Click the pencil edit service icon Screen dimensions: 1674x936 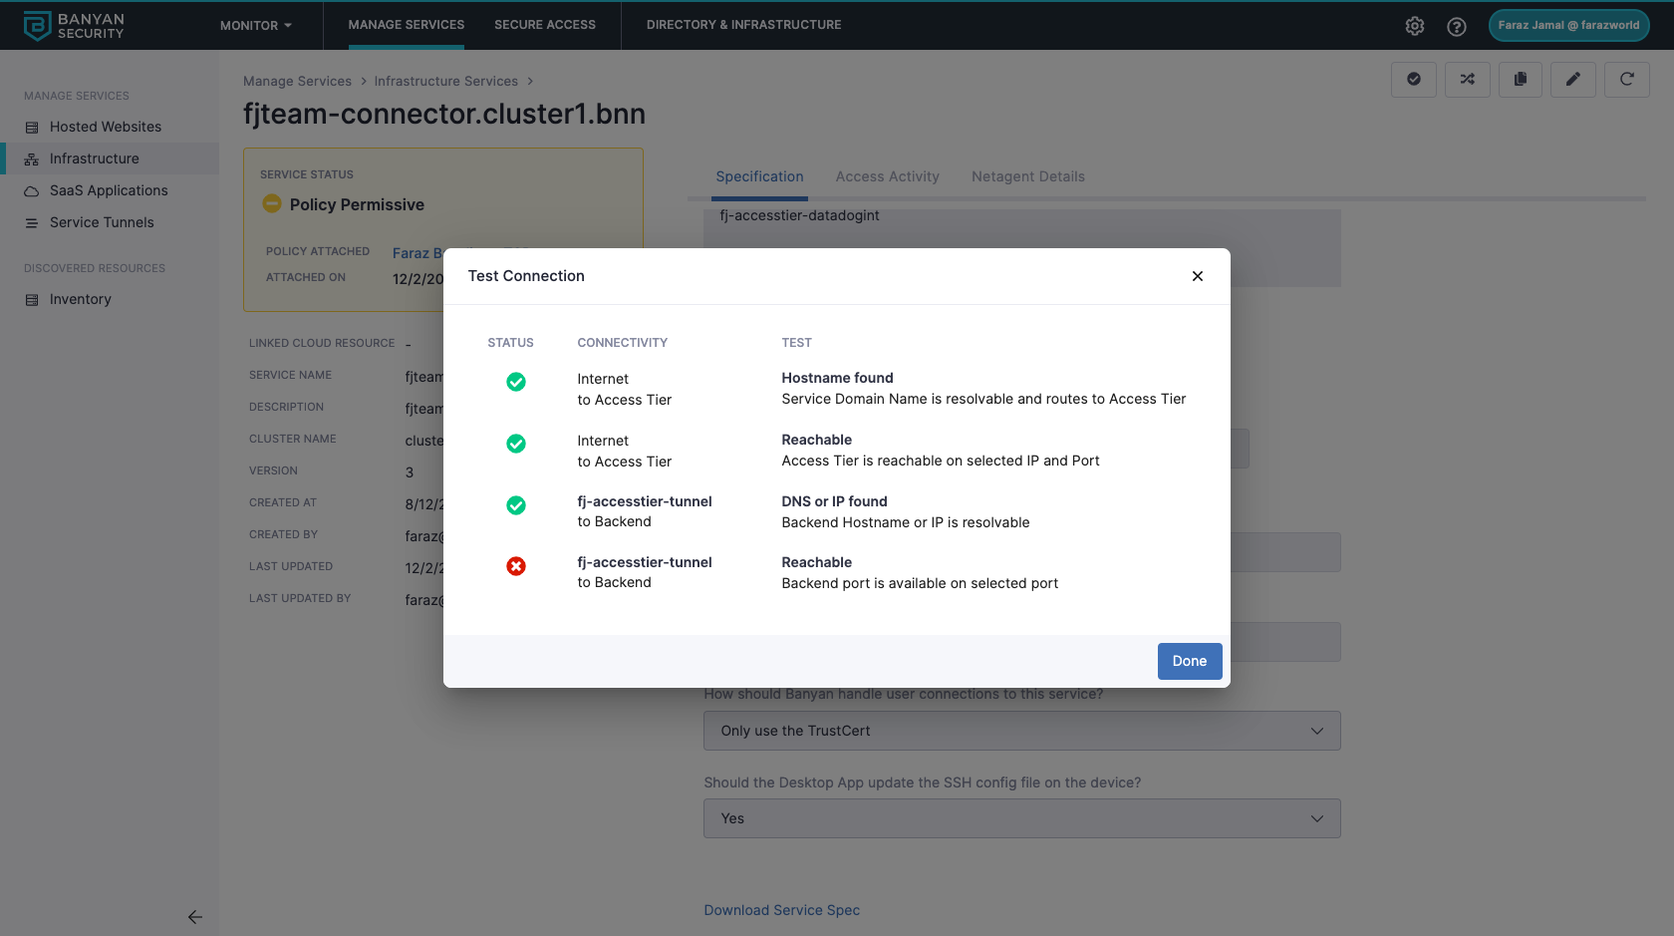pyautogui.click(x=1572, y=80)
